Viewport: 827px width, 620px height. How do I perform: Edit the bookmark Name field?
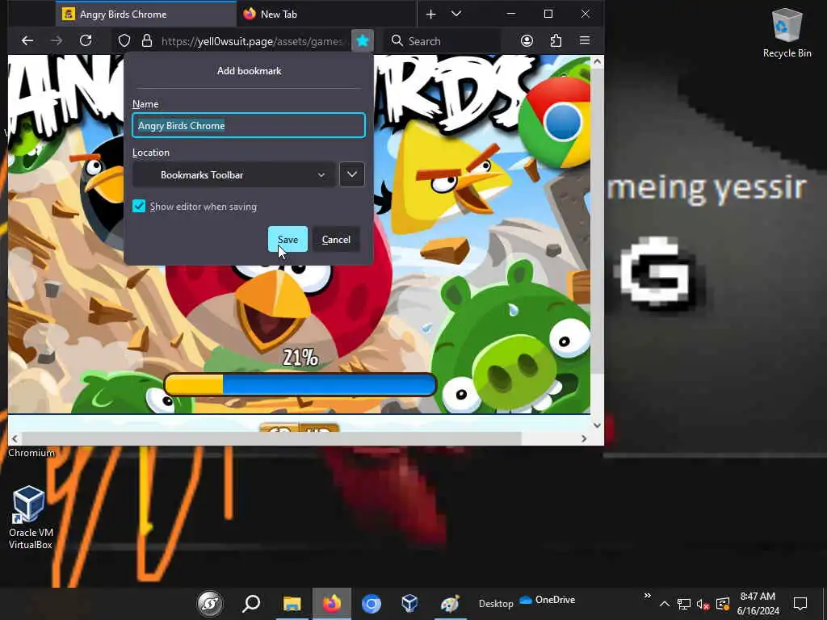(x=249, y=125)
